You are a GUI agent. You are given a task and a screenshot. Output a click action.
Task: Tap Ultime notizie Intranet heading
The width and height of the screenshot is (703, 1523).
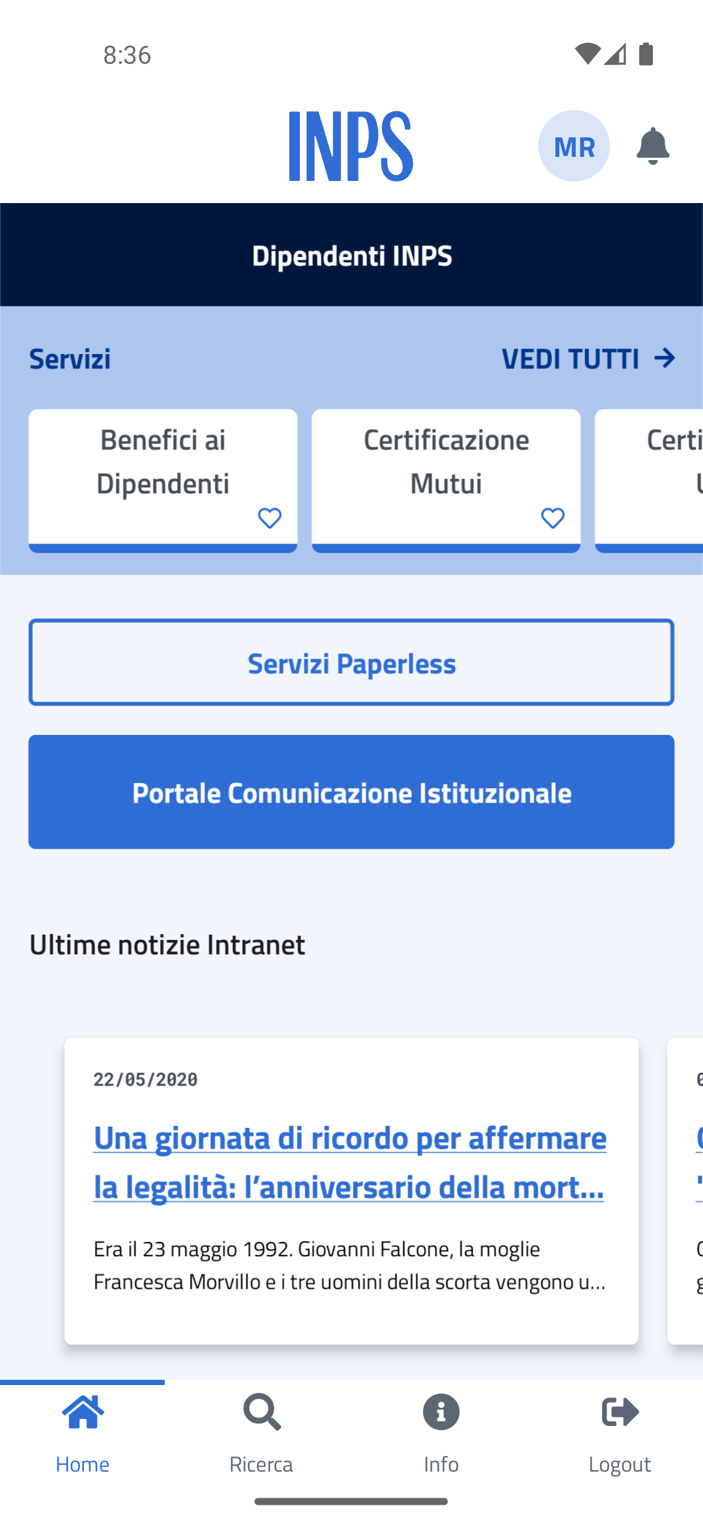tap(167, 944)
